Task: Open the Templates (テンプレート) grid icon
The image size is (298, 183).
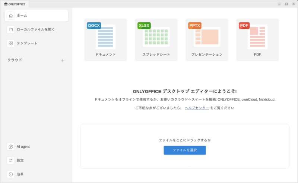Action: [x=11, y=43]
